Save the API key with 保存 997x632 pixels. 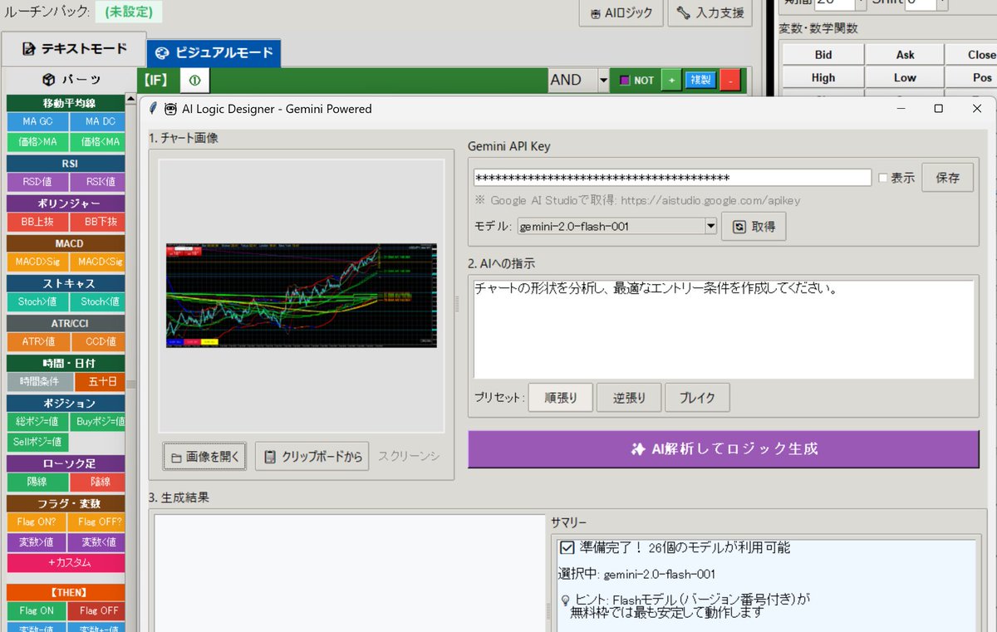(947, 178)
